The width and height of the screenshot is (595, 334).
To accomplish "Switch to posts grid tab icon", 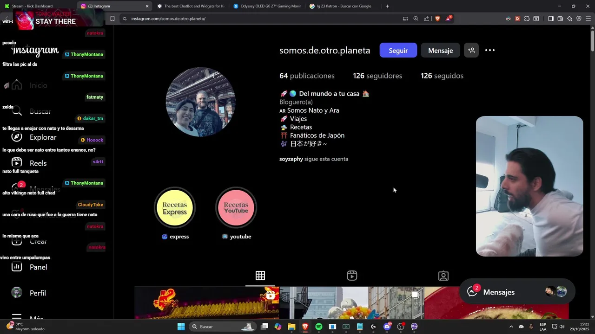I will (x=260, y=276).
